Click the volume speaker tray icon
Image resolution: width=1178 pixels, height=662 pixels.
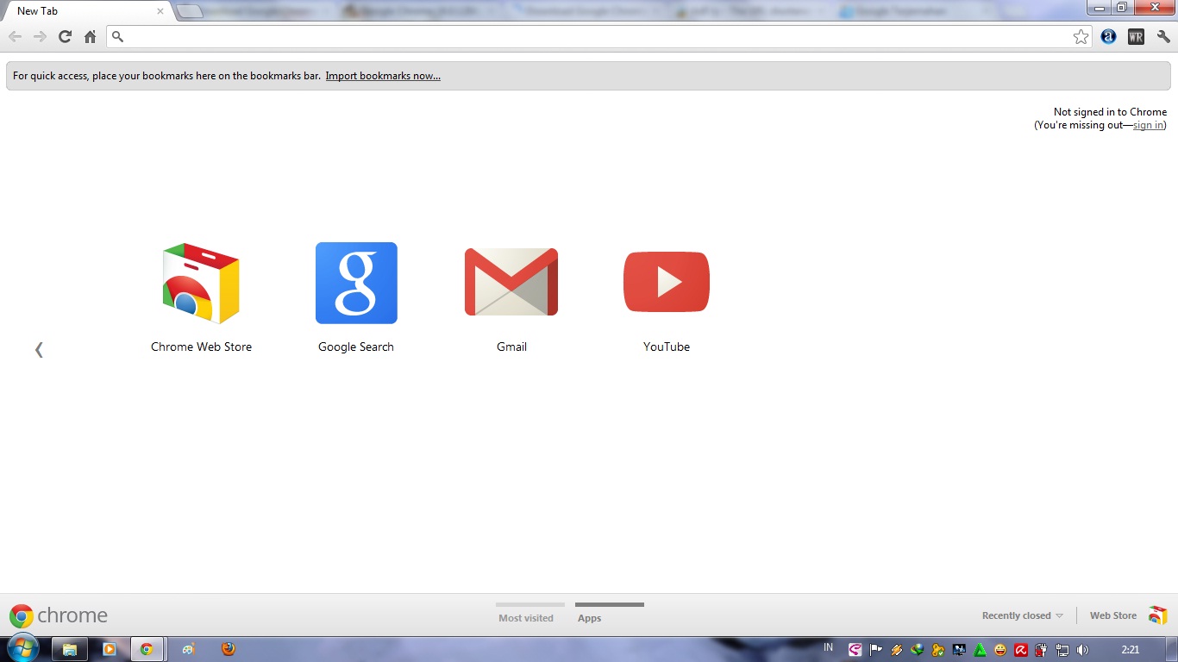(x=1082, y=650)
